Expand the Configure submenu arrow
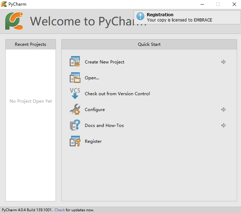This screenshot has width=241, height=213. click(x=223, y=110)
